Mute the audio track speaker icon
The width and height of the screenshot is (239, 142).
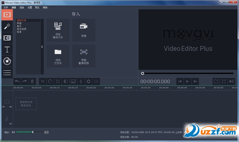[10, 124]
